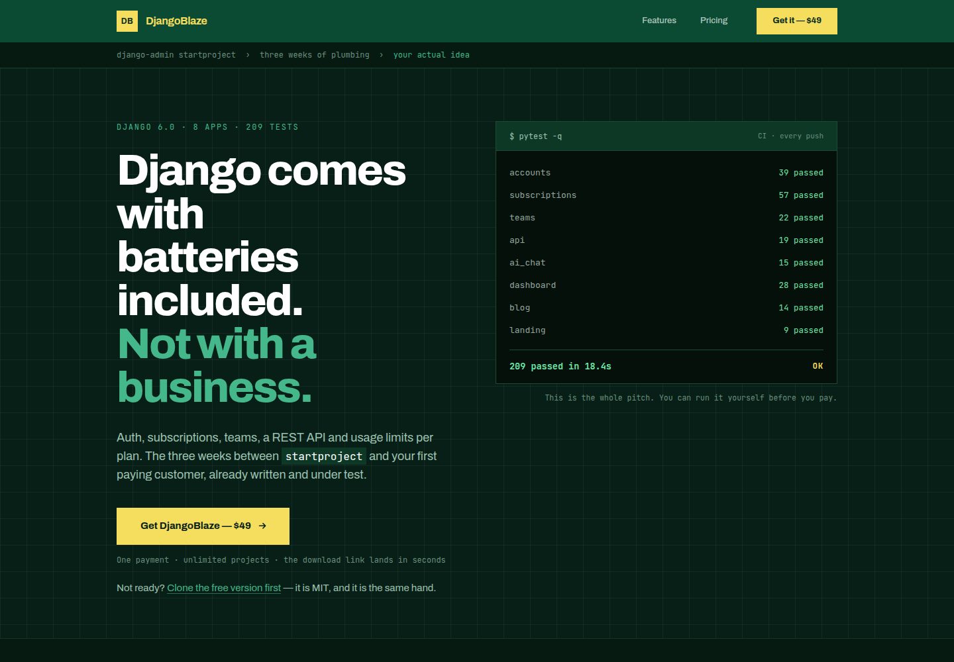Select the teams test row name
Viewport: 954px width, 662px height.
coord(522,218)
